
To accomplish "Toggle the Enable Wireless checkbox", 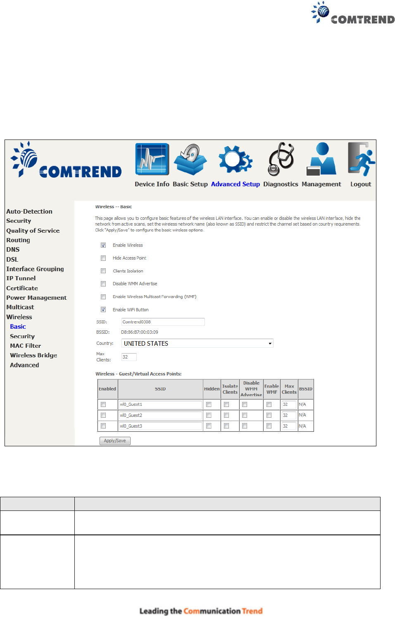I will pyautogui.click(x=103, y=245).
